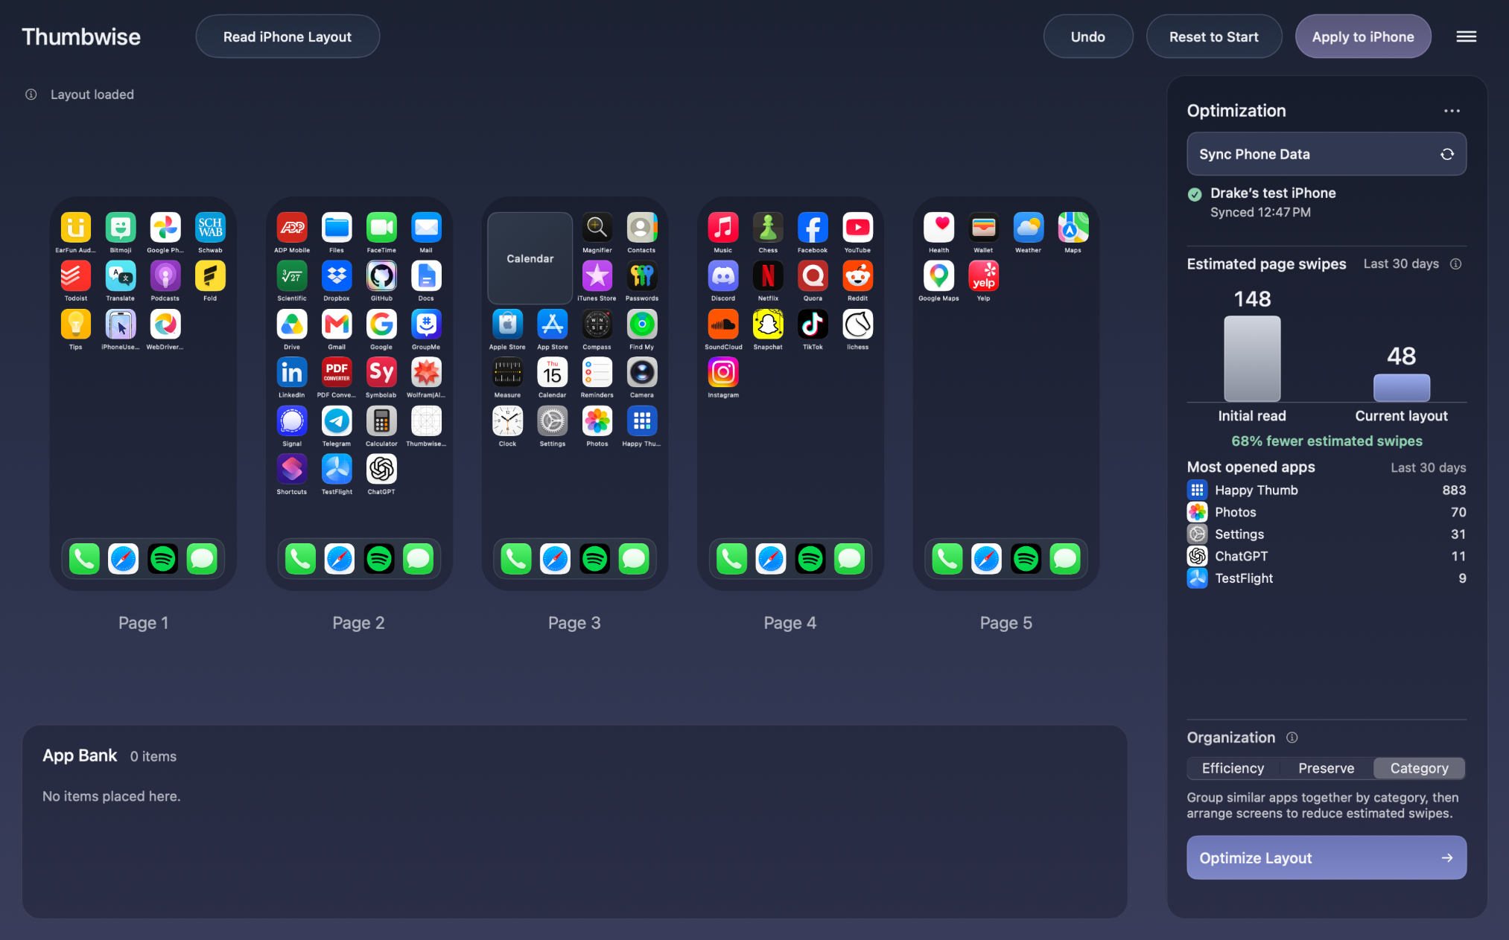Select the ChatGPT icon on Page 2

coord(381,470)
